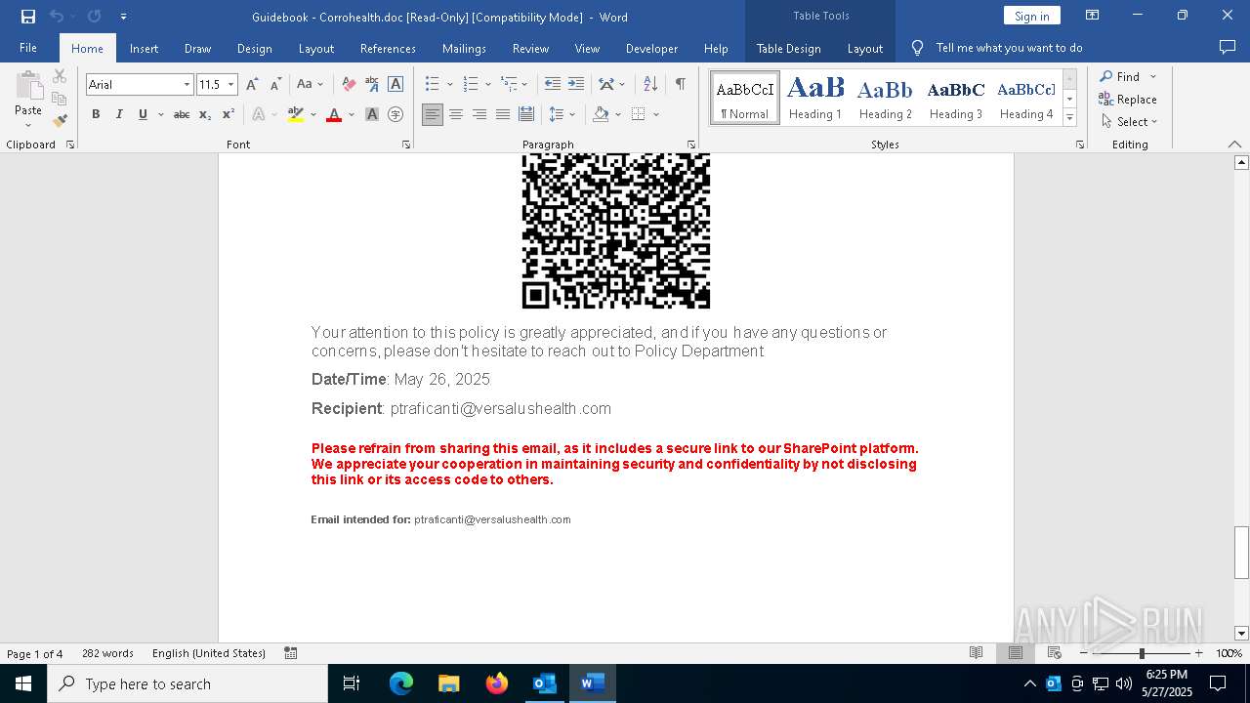Increase font size with Grow Font icon
The width and height of the screenshot is (1250, 703).
pos(252,84)
